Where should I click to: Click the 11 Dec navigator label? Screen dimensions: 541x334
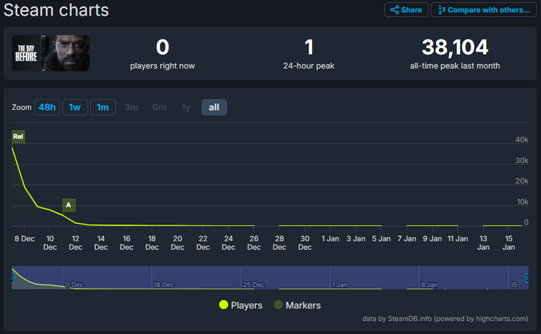pos(74,285)
